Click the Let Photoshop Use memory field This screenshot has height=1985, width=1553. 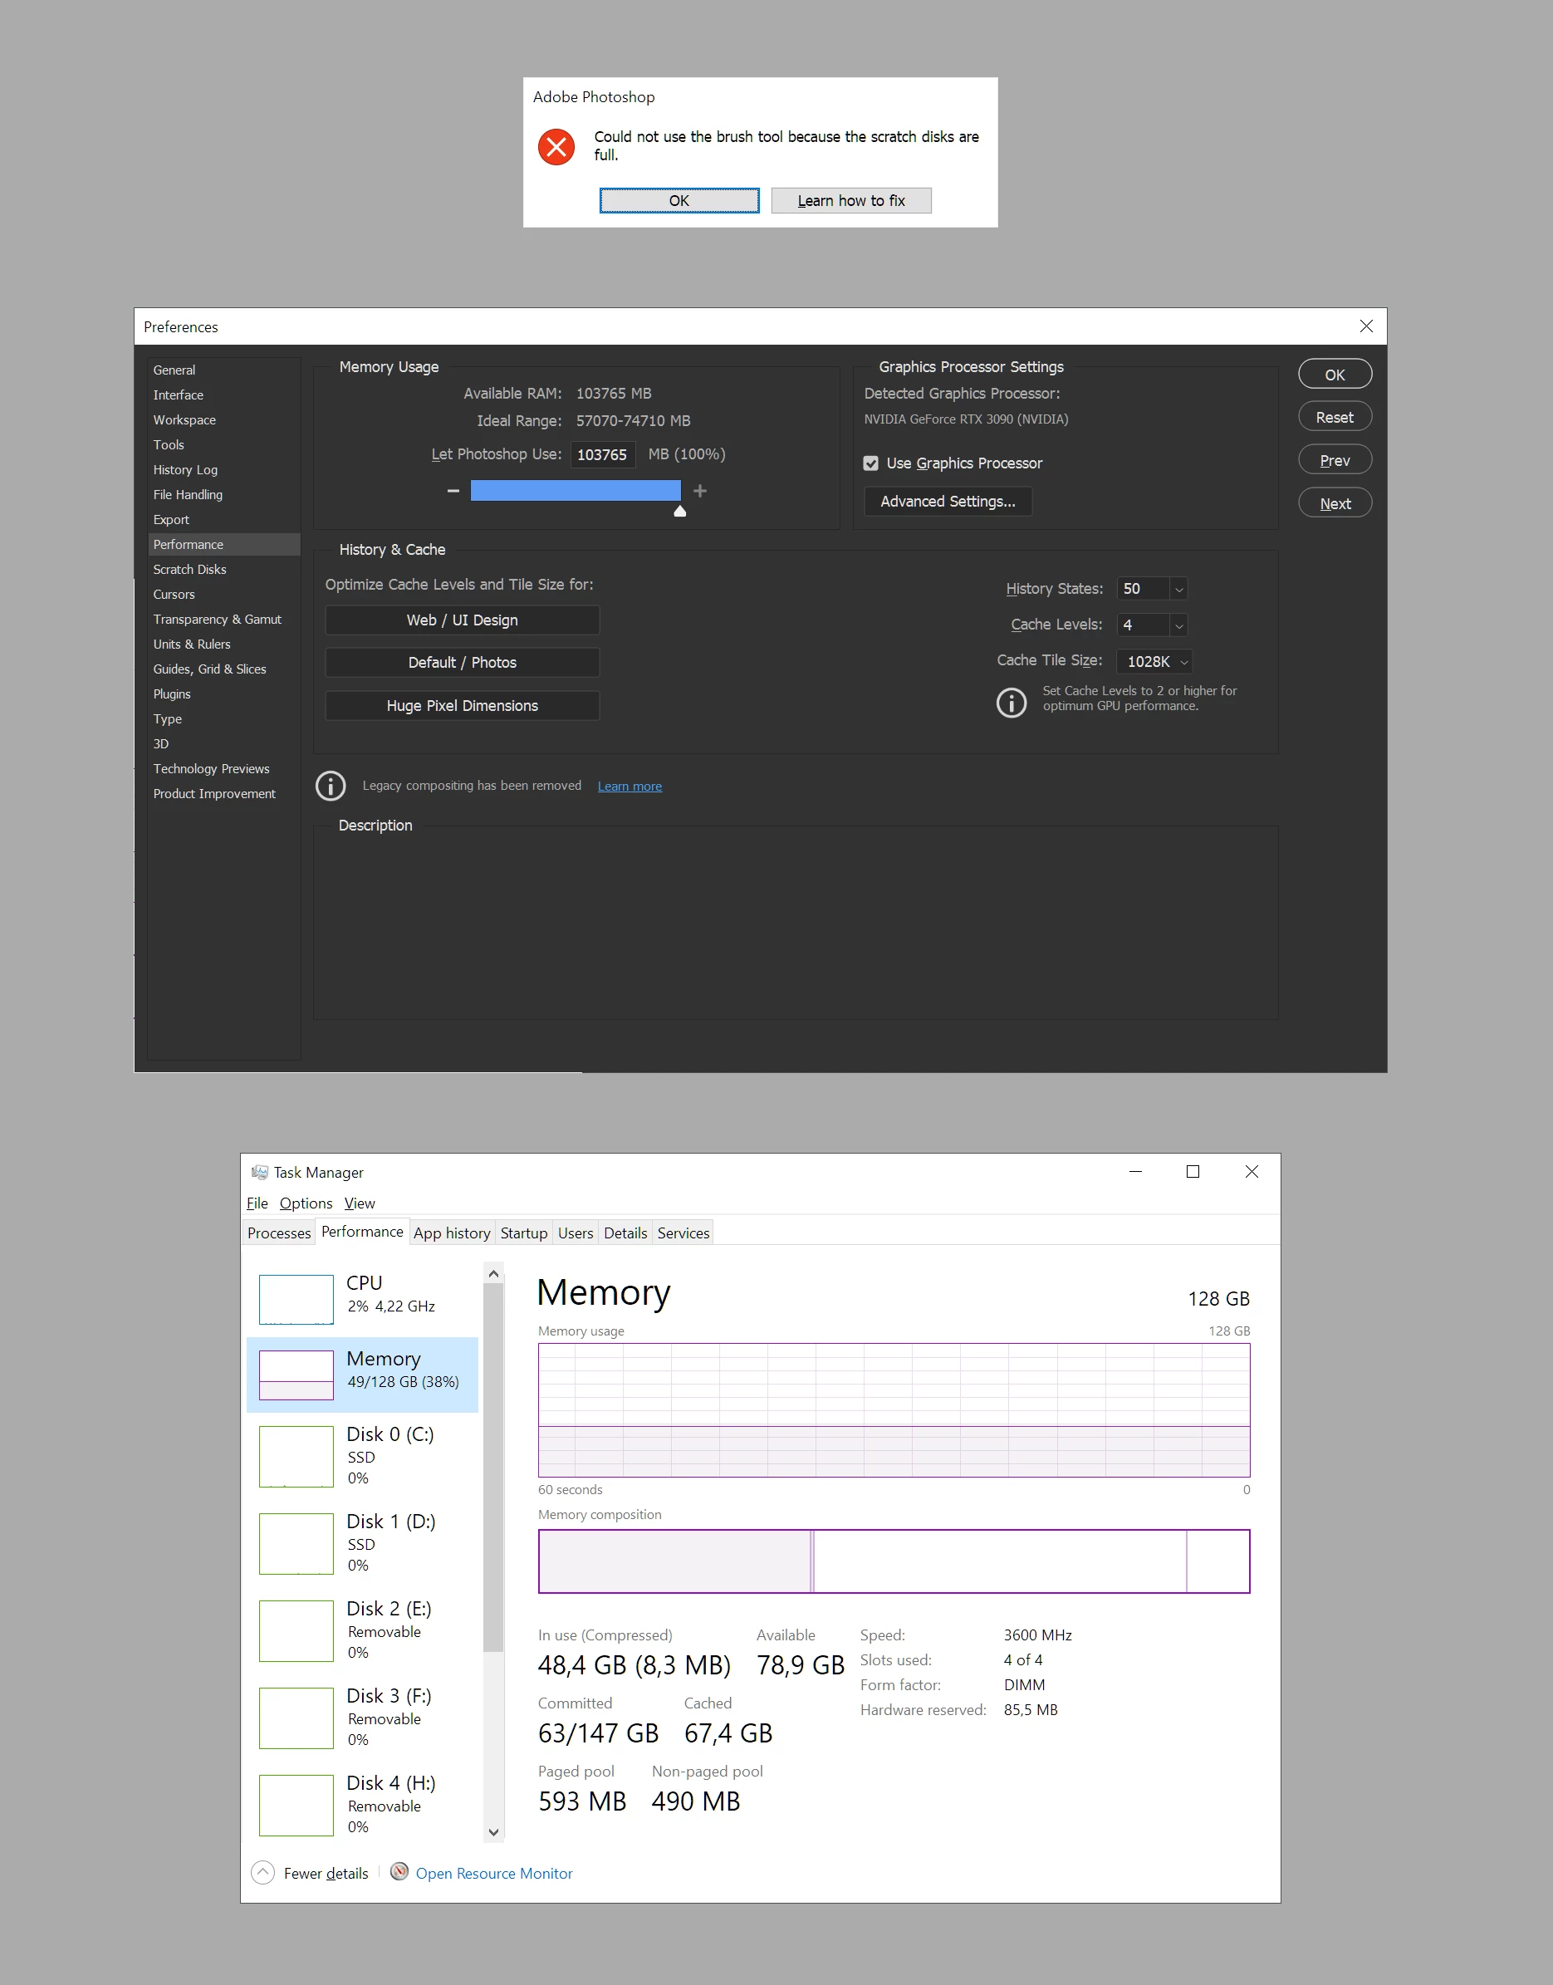(x=602, y=453)
